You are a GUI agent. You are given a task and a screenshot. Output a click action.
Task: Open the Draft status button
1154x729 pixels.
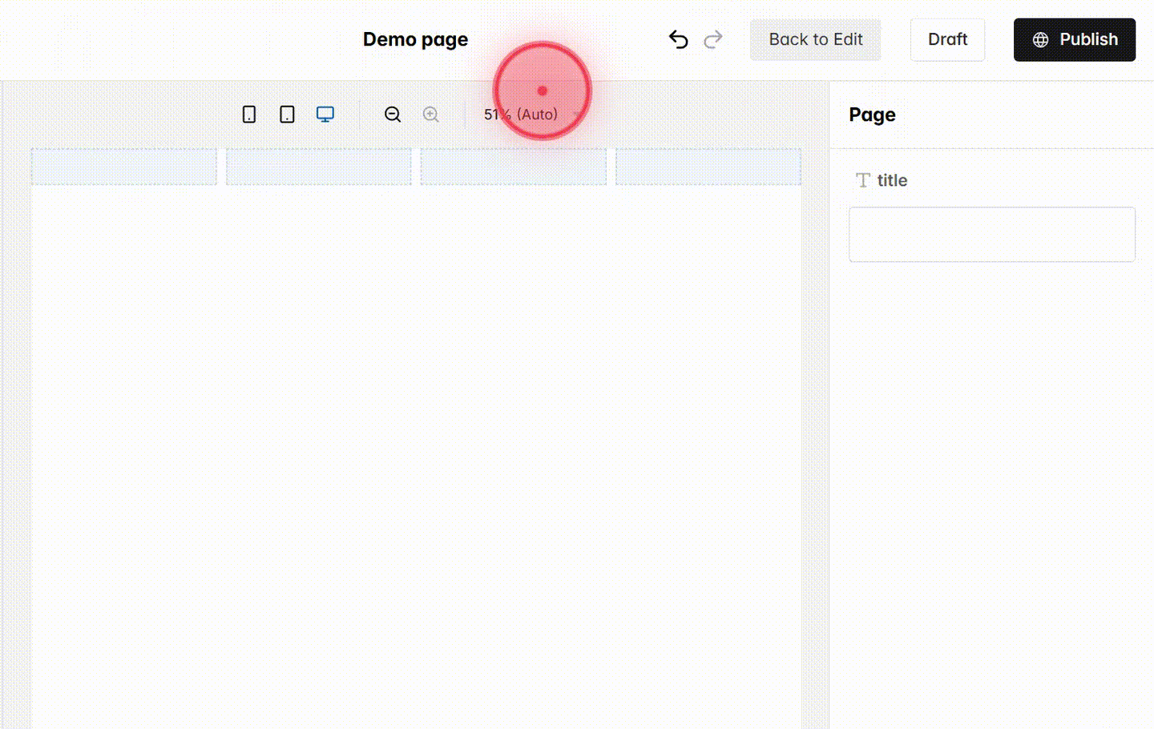[x=947, y=38]
